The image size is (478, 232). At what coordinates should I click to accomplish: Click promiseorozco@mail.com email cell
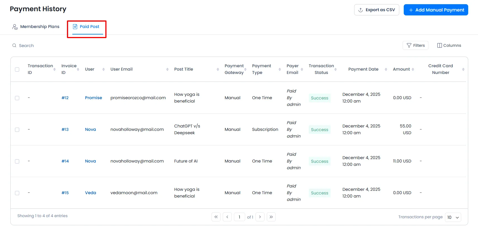click(138, 98)
